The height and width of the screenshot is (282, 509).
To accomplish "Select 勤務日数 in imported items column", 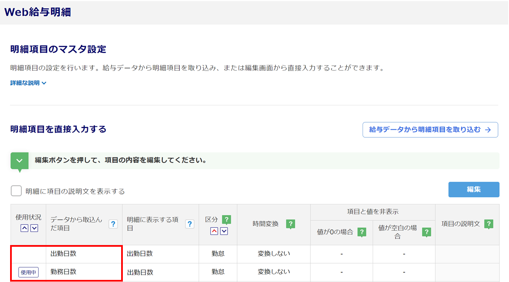I will [63, 272].
